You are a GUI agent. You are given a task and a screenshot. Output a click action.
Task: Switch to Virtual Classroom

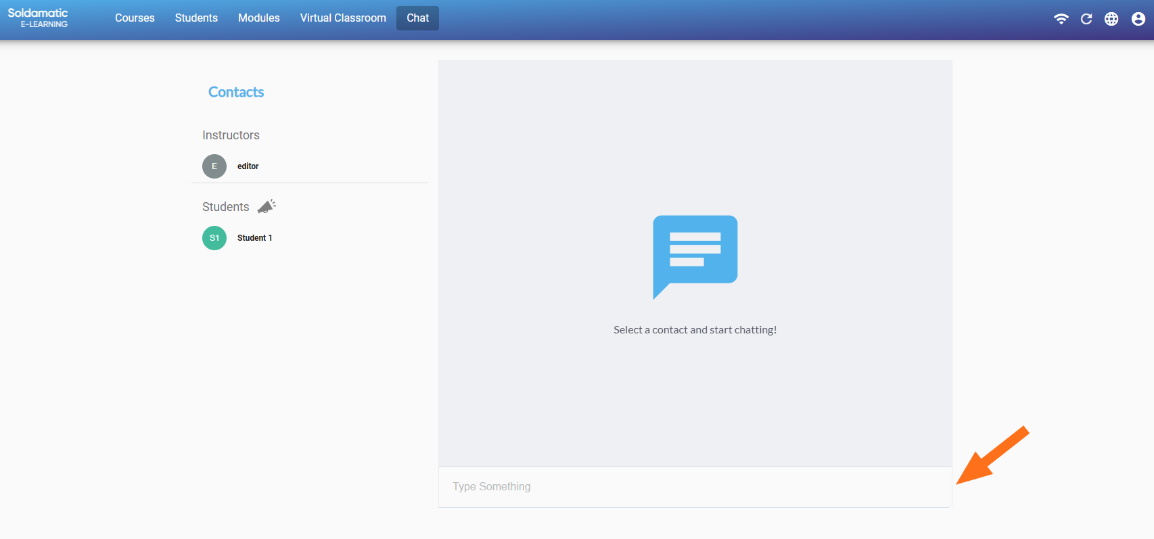[343, 18]
